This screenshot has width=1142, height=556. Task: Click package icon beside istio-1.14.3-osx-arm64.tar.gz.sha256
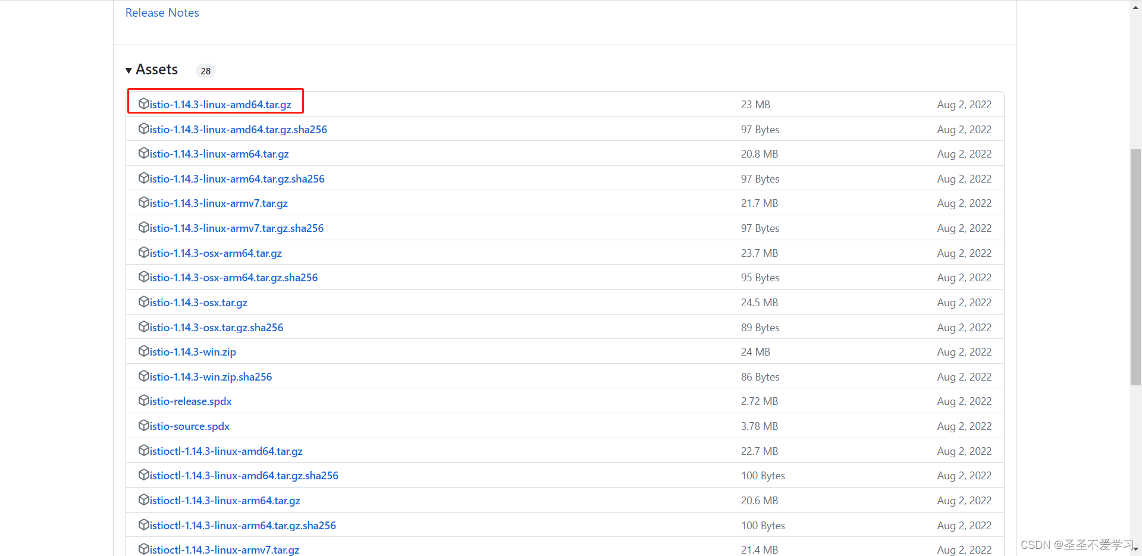coord(144,277)
